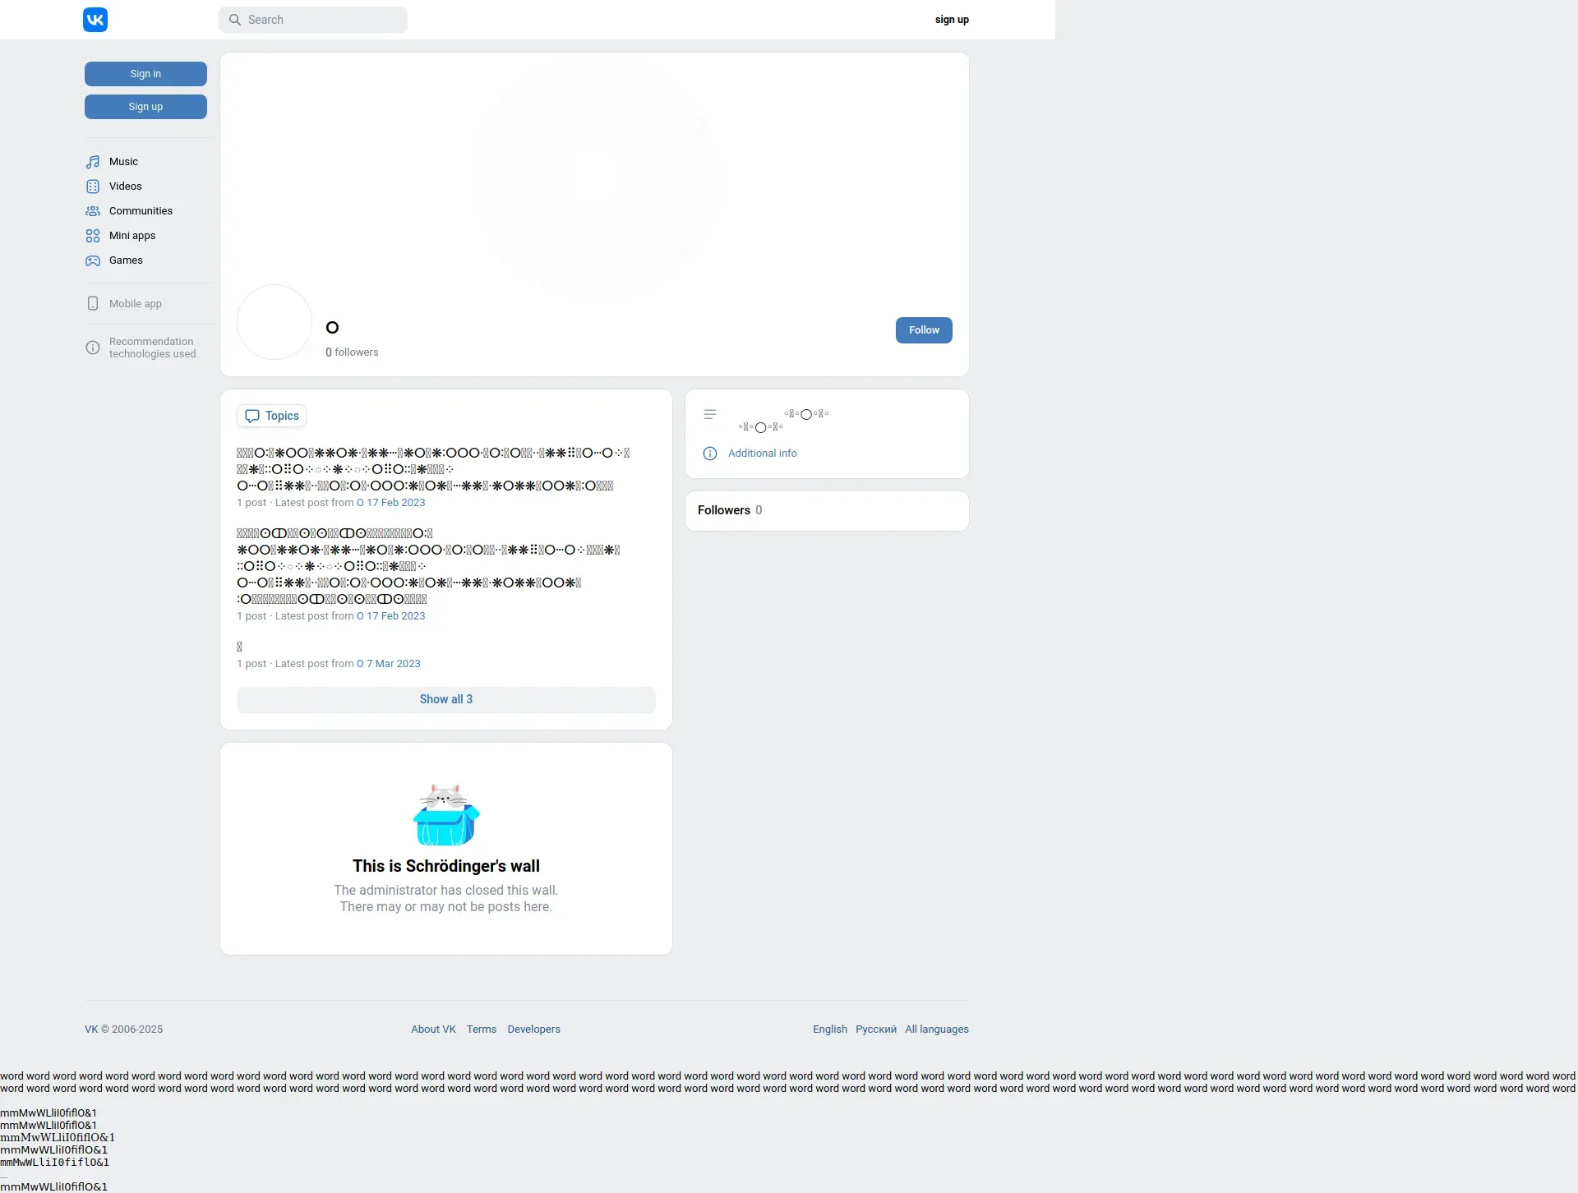
Task: Open All languages selector in footer
Action: coord(936,1029)
